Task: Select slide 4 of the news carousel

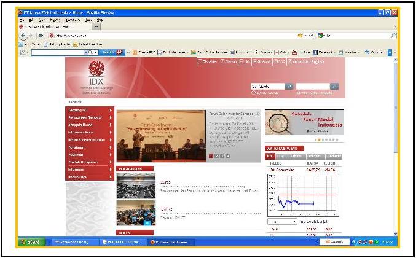Action: coord(228,156)
